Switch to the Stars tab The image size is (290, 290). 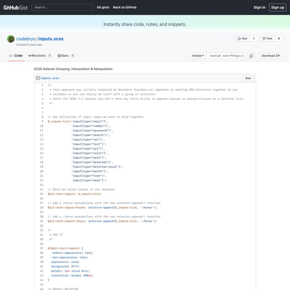(66, 56)
